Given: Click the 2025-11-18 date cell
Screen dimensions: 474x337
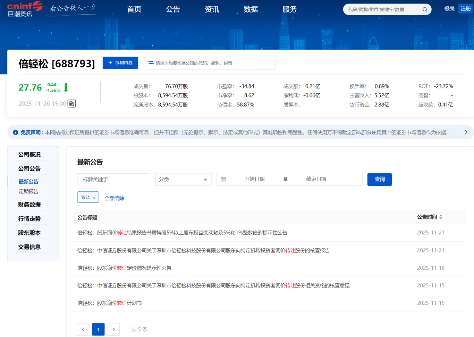Looking at the screenshot, I should click(x=431, y=268).
